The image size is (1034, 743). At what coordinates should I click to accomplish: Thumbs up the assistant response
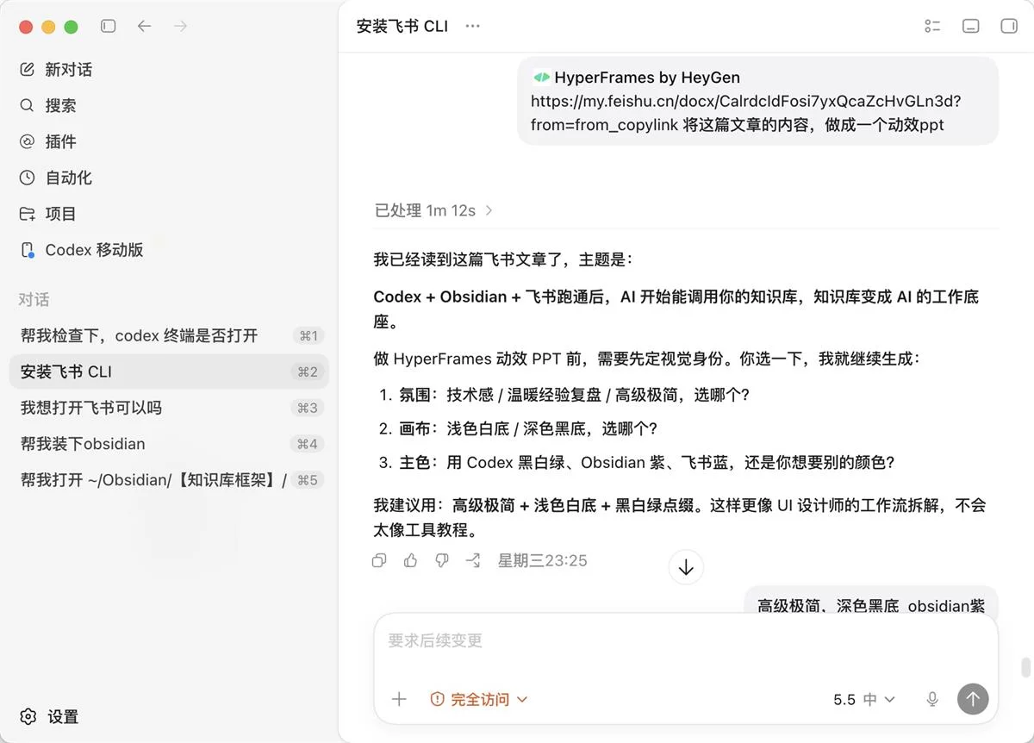[410, 561]
